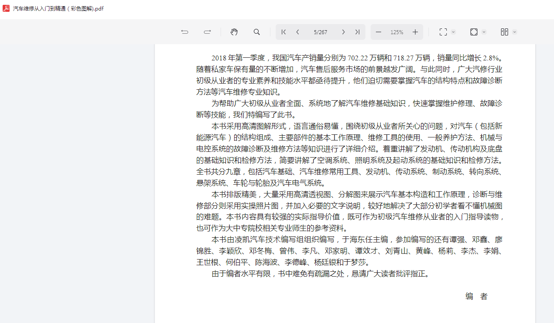The width and height of the screenshot is (554, 323).
Task: Expand the dropdown beside the fullscreen icon
Action: 453,32
